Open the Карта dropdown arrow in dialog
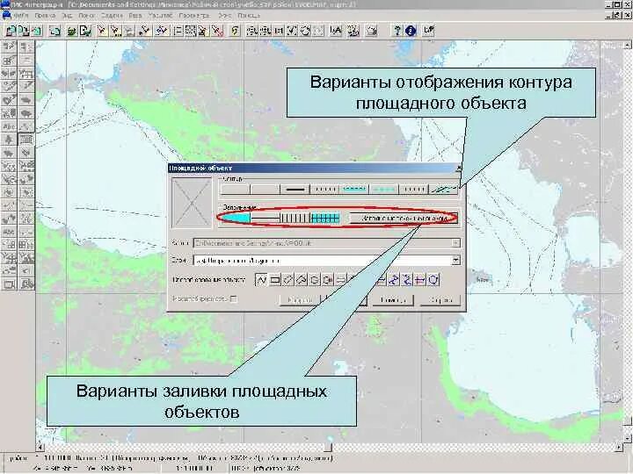 (x=455, y=243)
